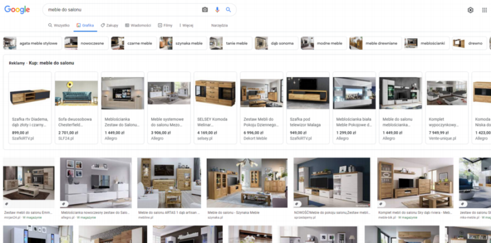
Task: Choose the "meble drewniane" chip
Action: [x=375, y=43]
